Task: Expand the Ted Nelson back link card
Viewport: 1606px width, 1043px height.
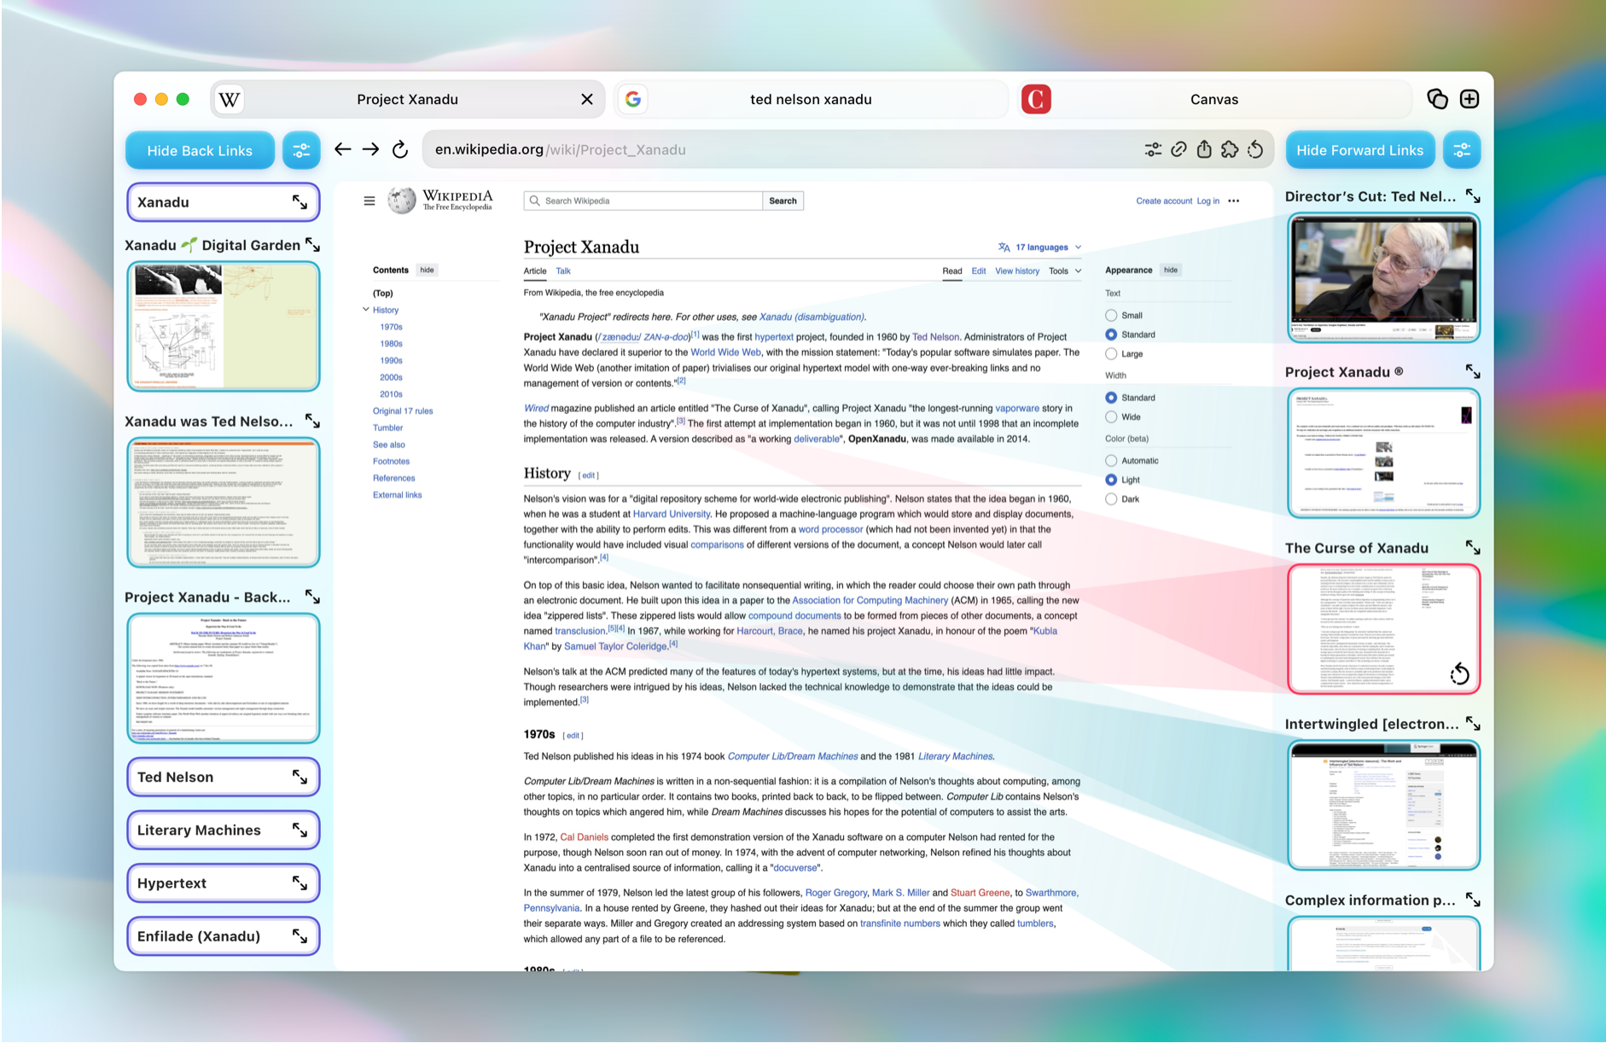Action: [300, 777]
